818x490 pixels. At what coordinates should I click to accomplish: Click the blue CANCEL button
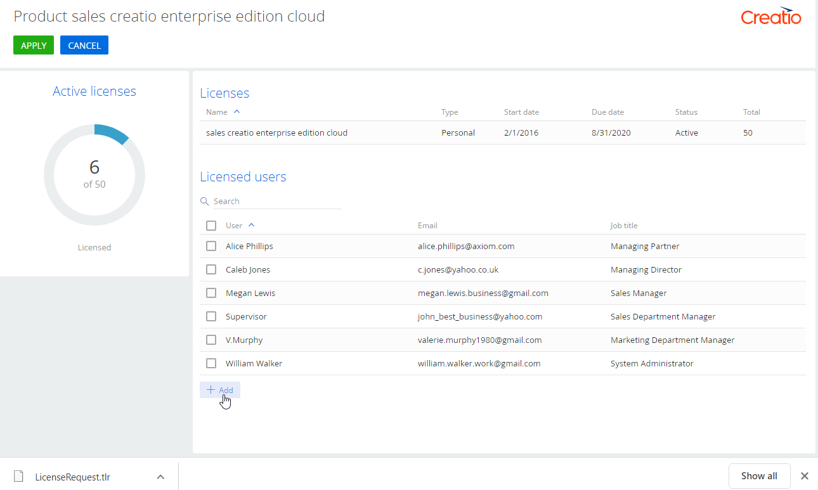pos(84,45)
